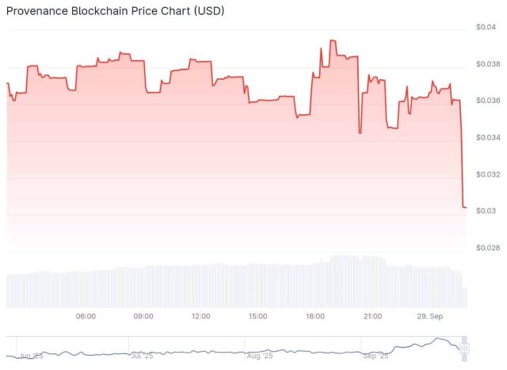Image resolution: width=507 pixels, height=370 pixels.
Task: Jump to Jul '25 in the navigator timeline
Action: tap(142, 356)
